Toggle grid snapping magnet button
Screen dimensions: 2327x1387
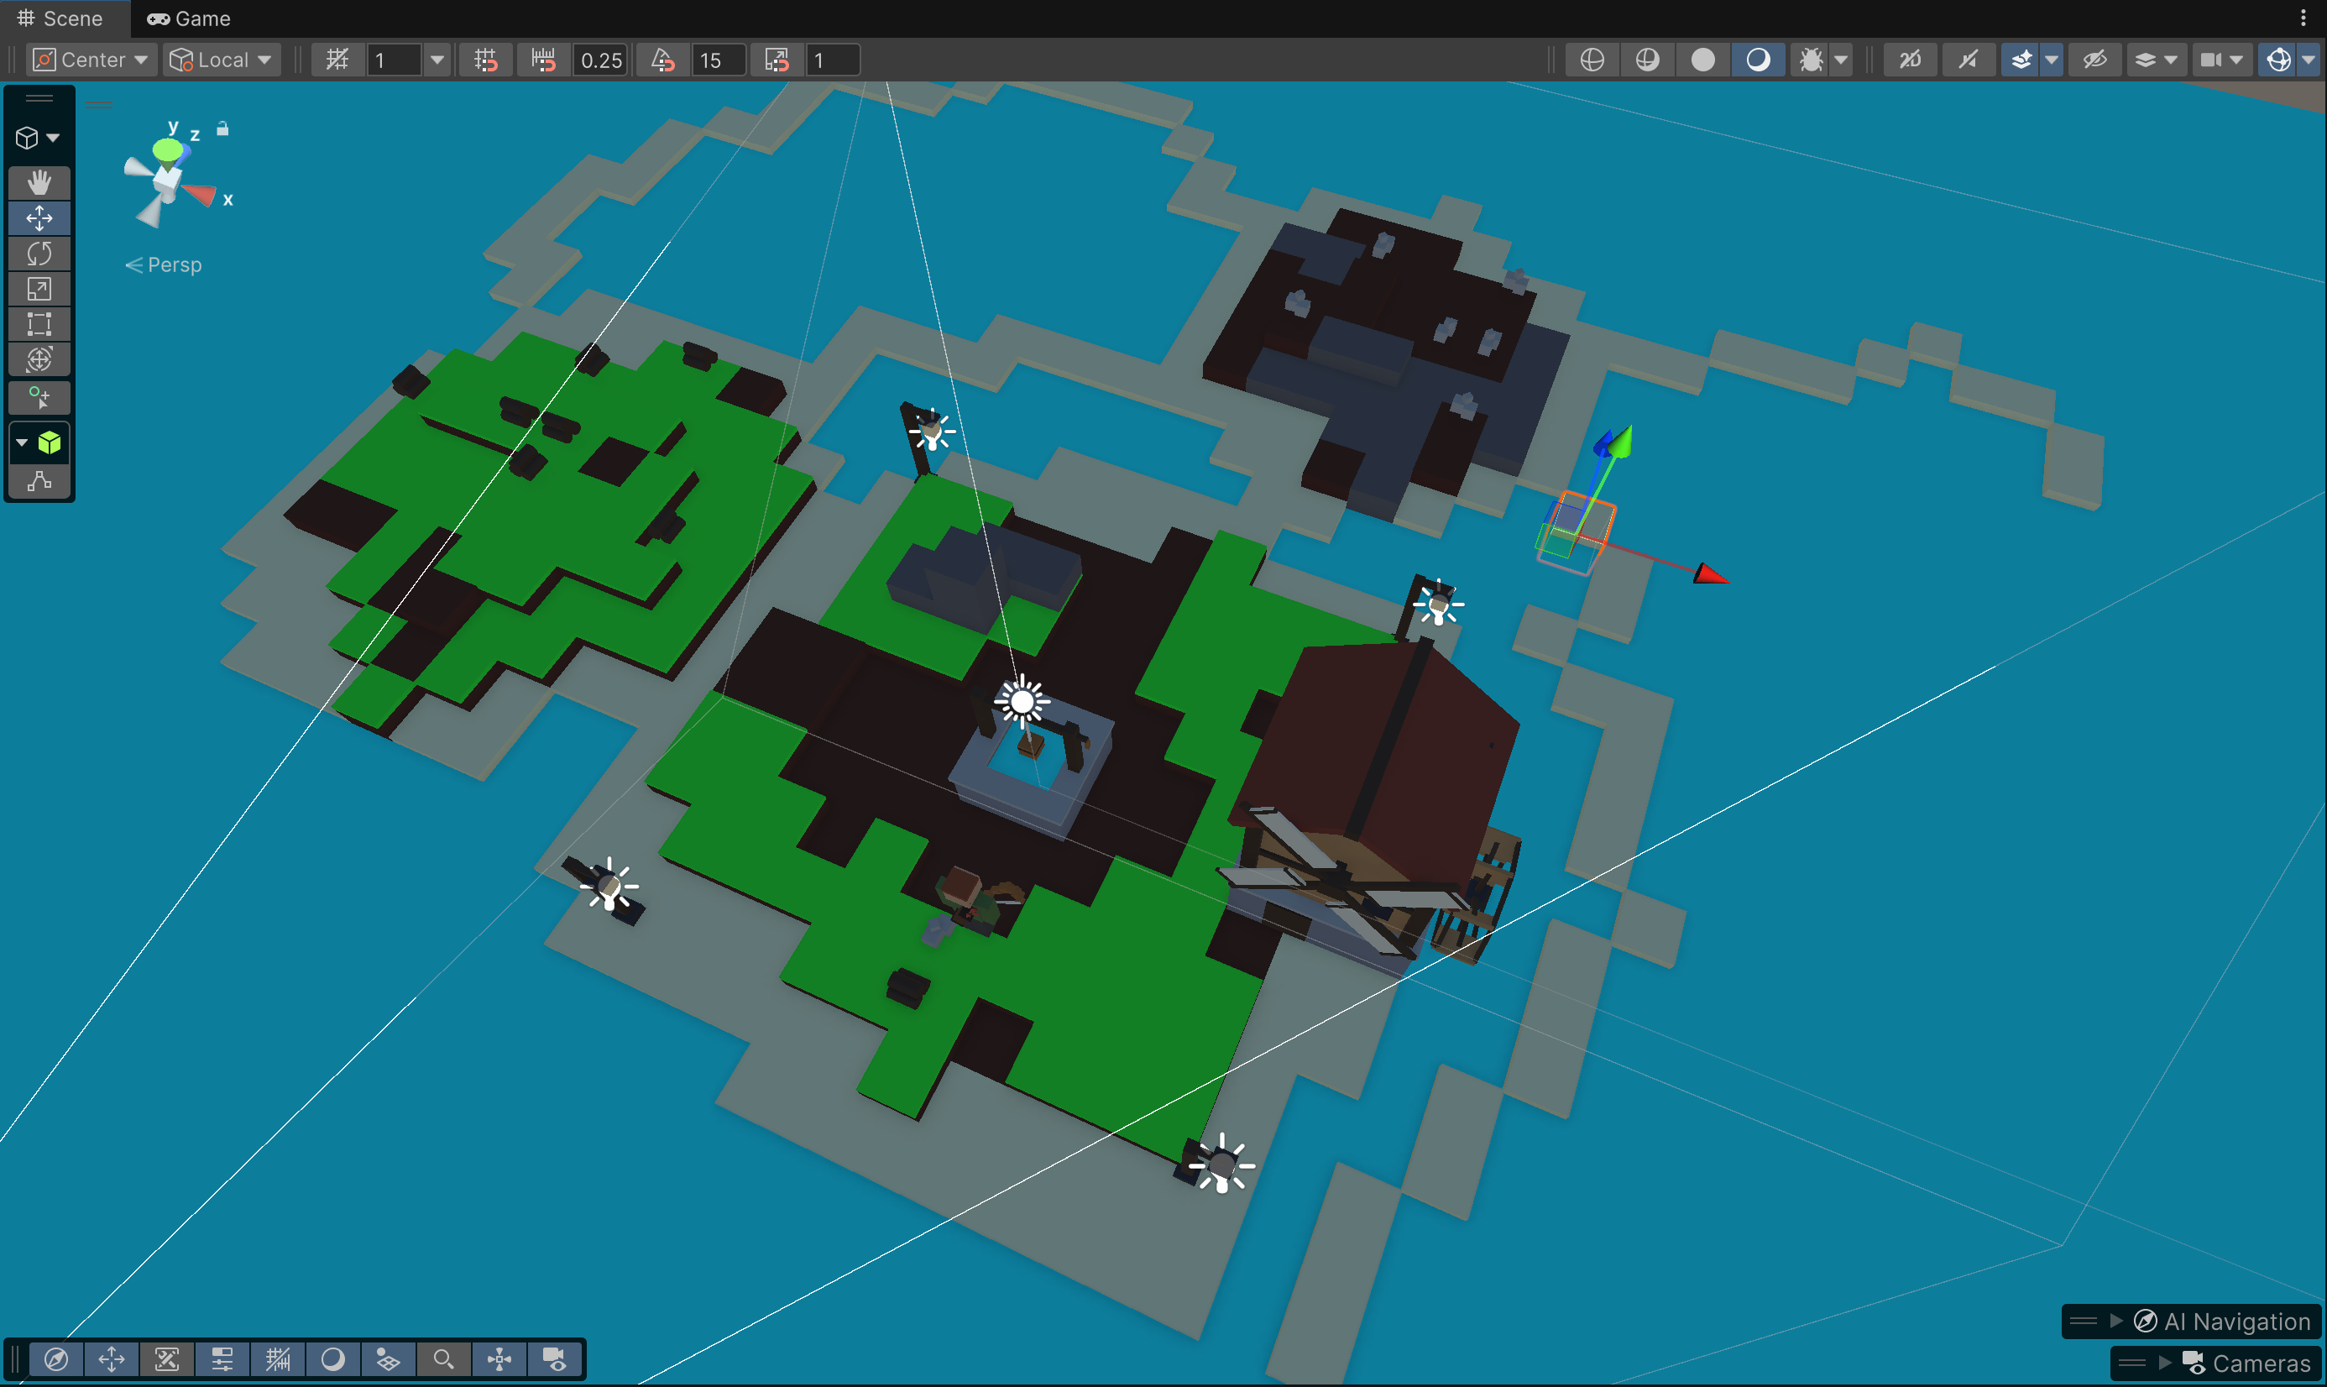tap(485, 60)
